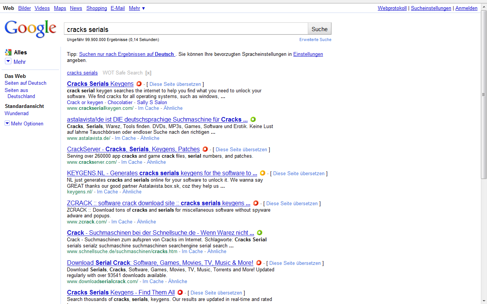
Task: Select the Seiten auf Deutsch filter
Action: (x=25, y=83)
